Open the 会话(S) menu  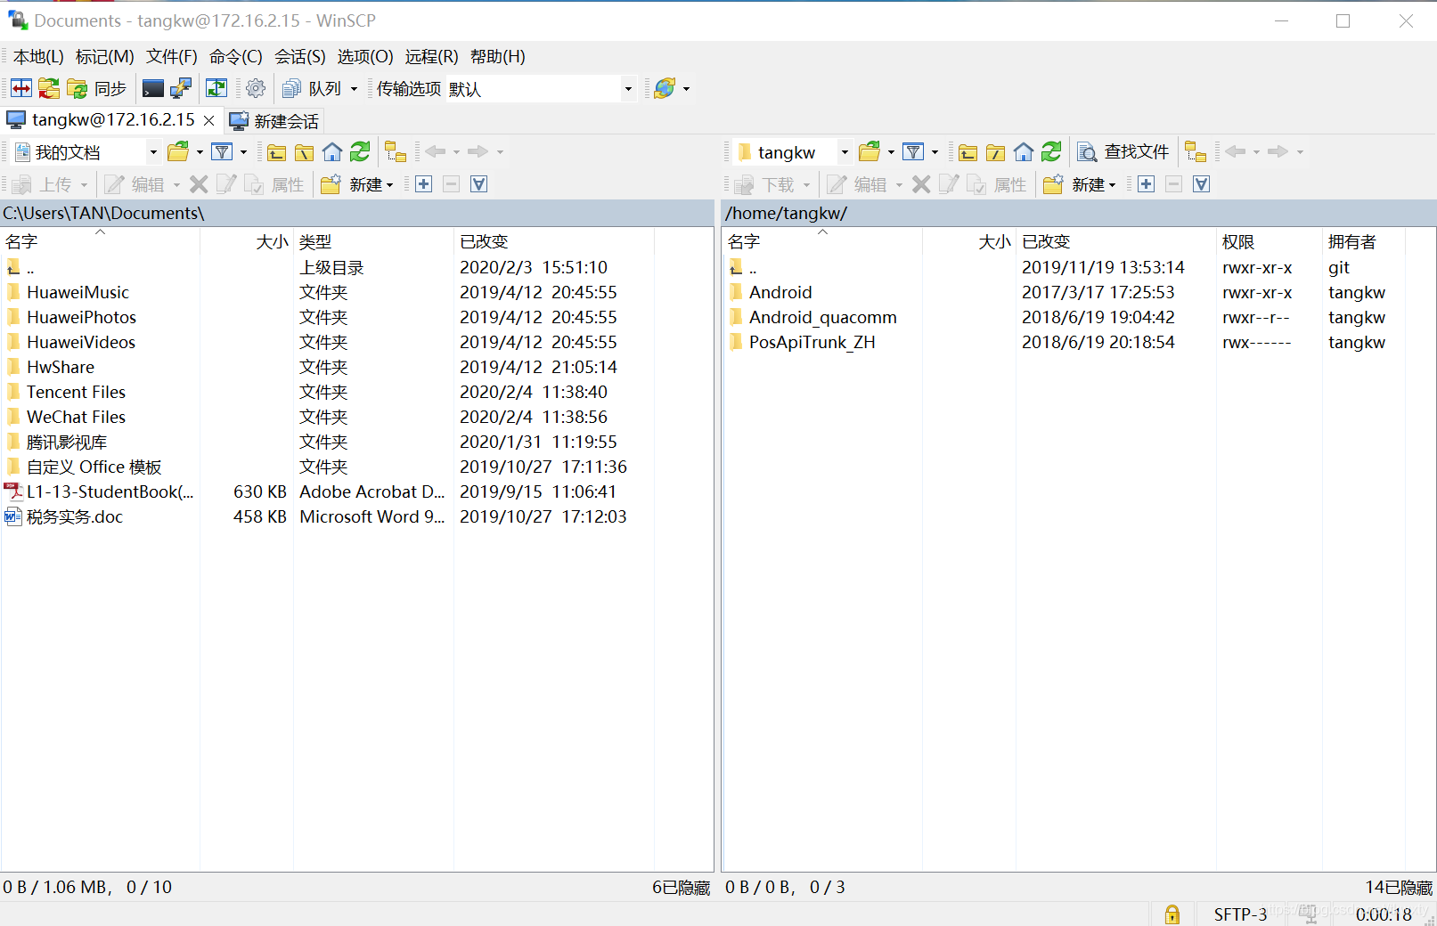pyautogui.click(x=300, y=56)
